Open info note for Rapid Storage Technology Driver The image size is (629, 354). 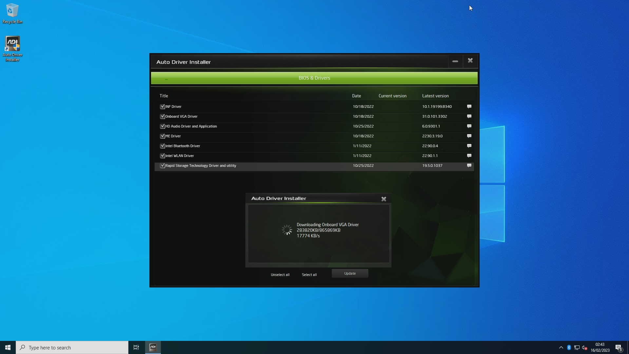coord(469,166)
